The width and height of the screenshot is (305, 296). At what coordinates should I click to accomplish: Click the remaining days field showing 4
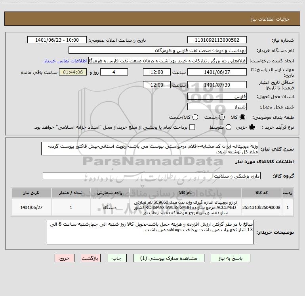(x=114, y=72)
